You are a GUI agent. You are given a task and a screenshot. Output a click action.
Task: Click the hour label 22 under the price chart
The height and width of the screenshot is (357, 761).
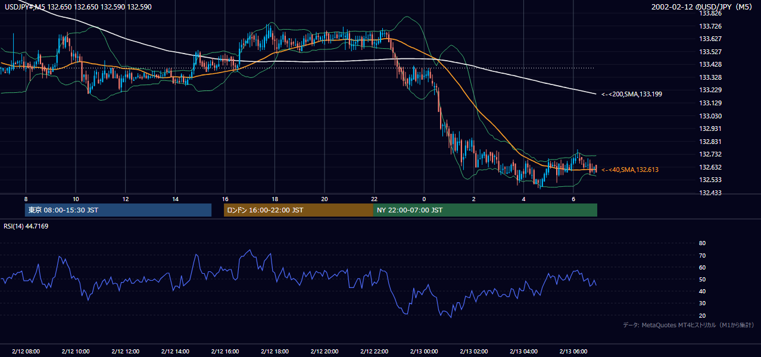point(374,199)
